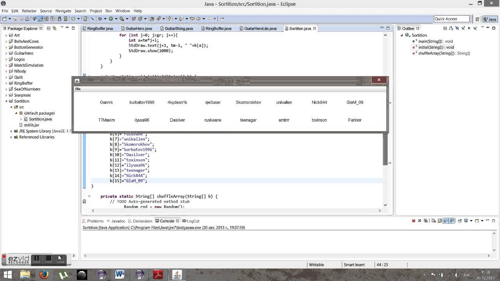Click the Last Edit Location toolbar icon
Image resolution: width=500 pixels, height=281 pixels.
pyautogui.click(x=192, y=19)
